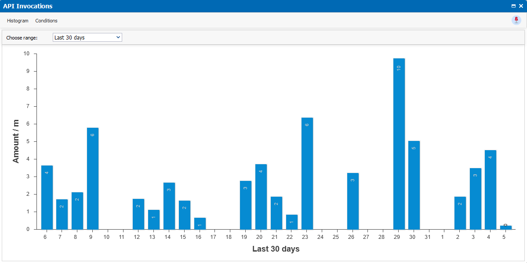Open the Conditions menu
This screenshot has width=527, height=263.
(46, 21)
